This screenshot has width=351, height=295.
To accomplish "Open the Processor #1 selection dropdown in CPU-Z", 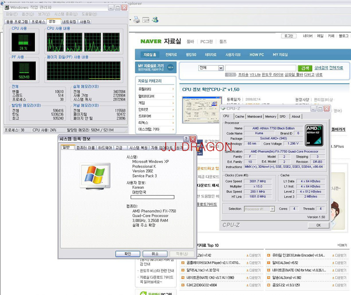I will 259,209.
